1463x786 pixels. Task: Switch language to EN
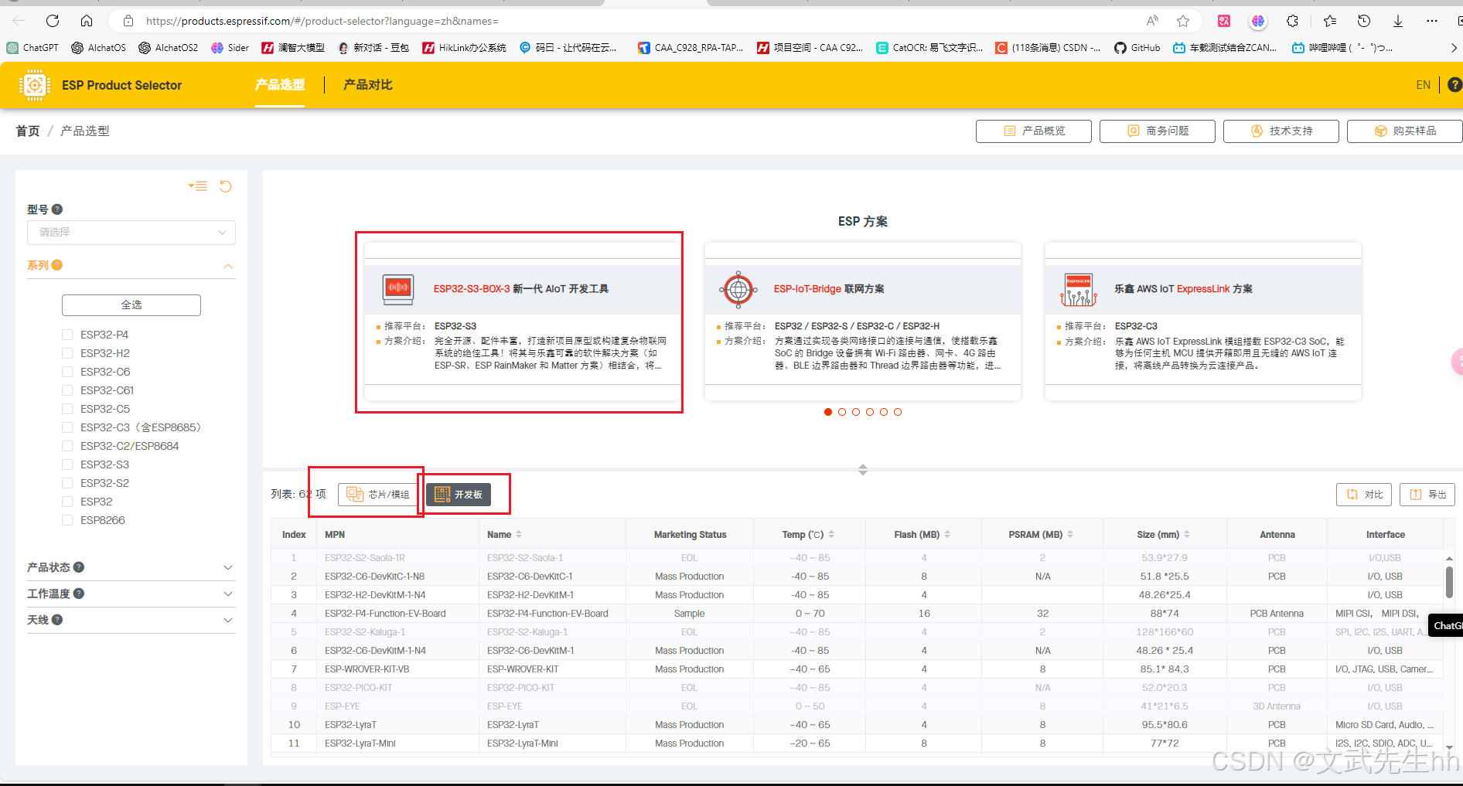click(1424, 85)
